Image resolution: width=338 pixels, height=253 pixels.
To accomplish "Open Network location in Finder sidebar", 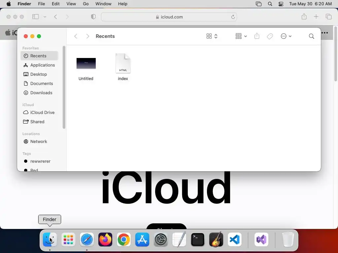I will coord(39,142).
